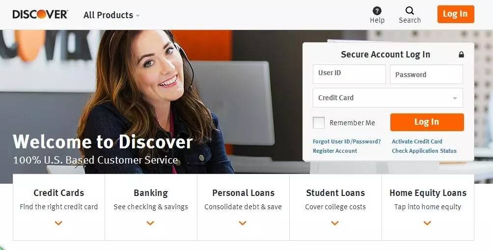
Task: Select the Student Loans product tab
Action: 335,208
